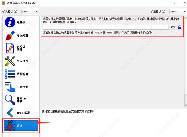This screenshot has width=187, height=137.
Task: Click the 选择文件夹放置调试输出 description text
Action: tap(111, 20)
